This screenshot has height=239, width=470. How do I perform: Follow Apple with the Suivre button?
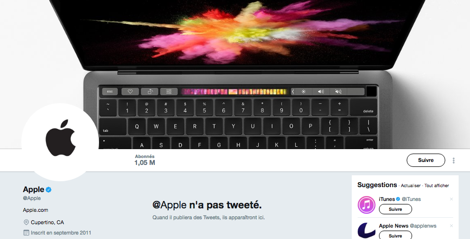pos(425,160)
